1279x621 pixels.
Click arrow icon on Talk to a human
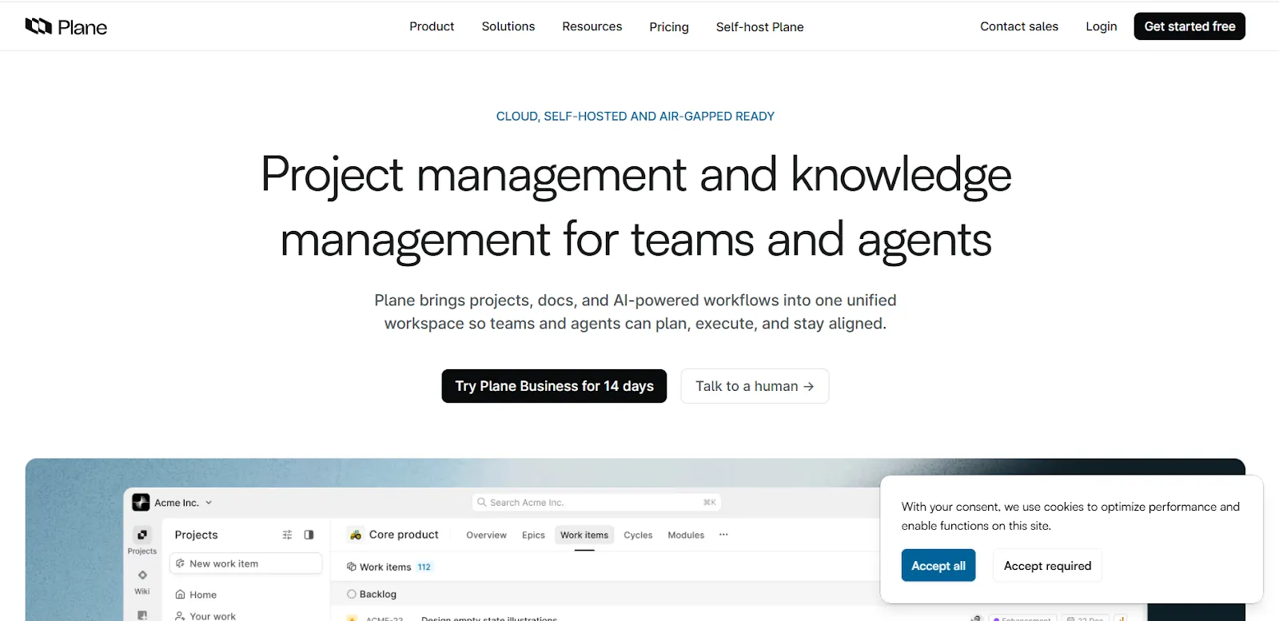(809, 386)
